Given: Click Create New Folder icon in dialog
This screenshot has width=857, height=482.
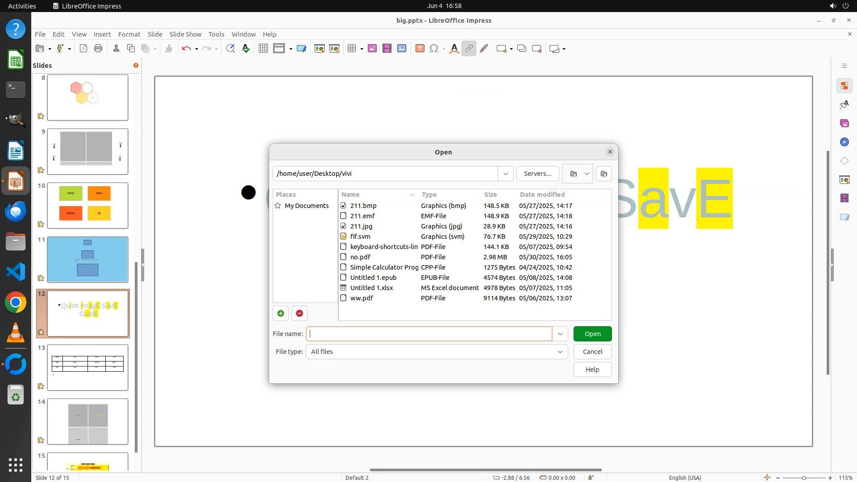Looking at the screenshot, I should point(604,174).
